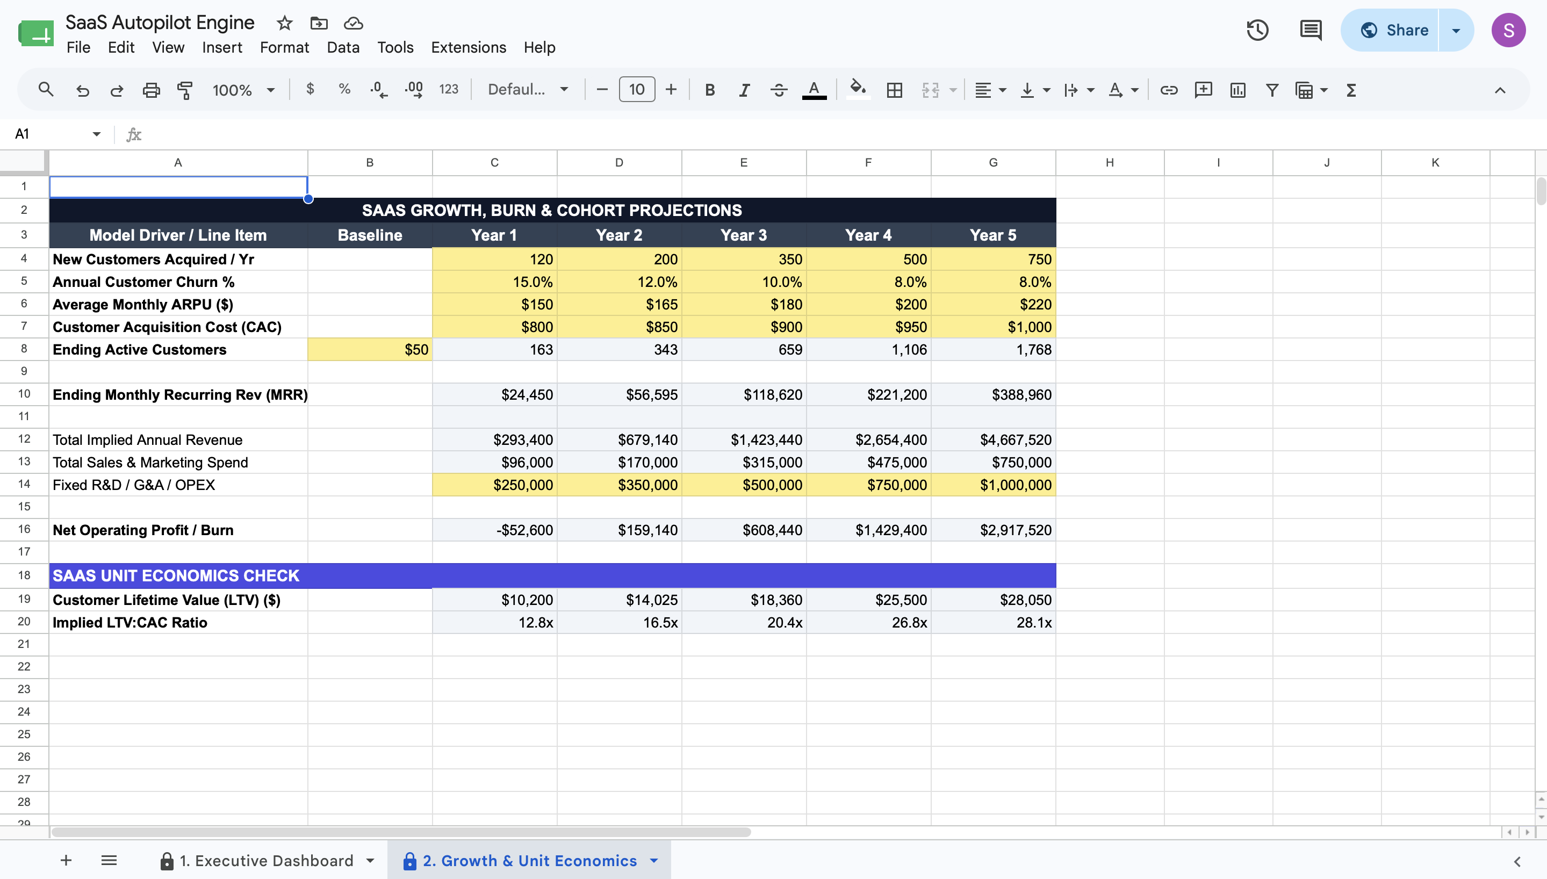Screen dimensions: 1547x879
Task: Collapse the menus with the chevron
Action: [x=1499, y=90]
